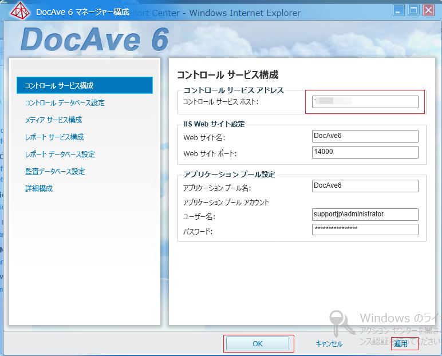This screenshot has width=442, height=356.
Task: Click the Web サイト ポート field showing 14000
Action: point(365,152)
